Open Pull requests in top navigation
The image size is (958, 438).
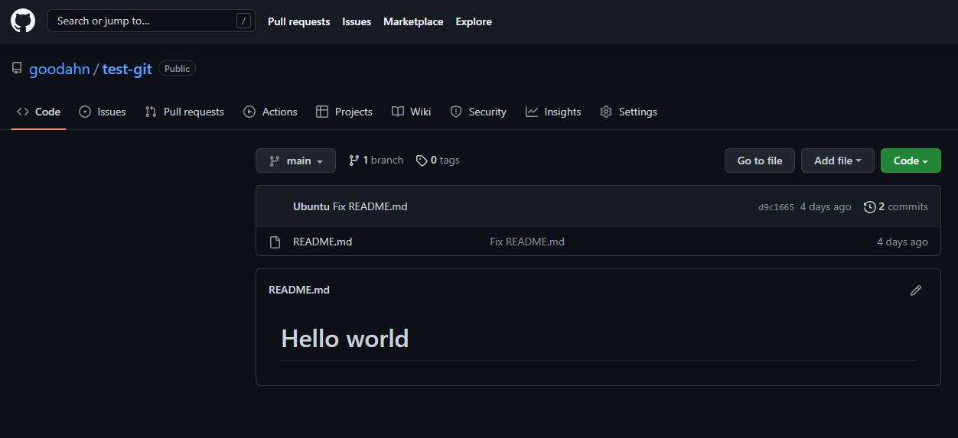[299, 21]
